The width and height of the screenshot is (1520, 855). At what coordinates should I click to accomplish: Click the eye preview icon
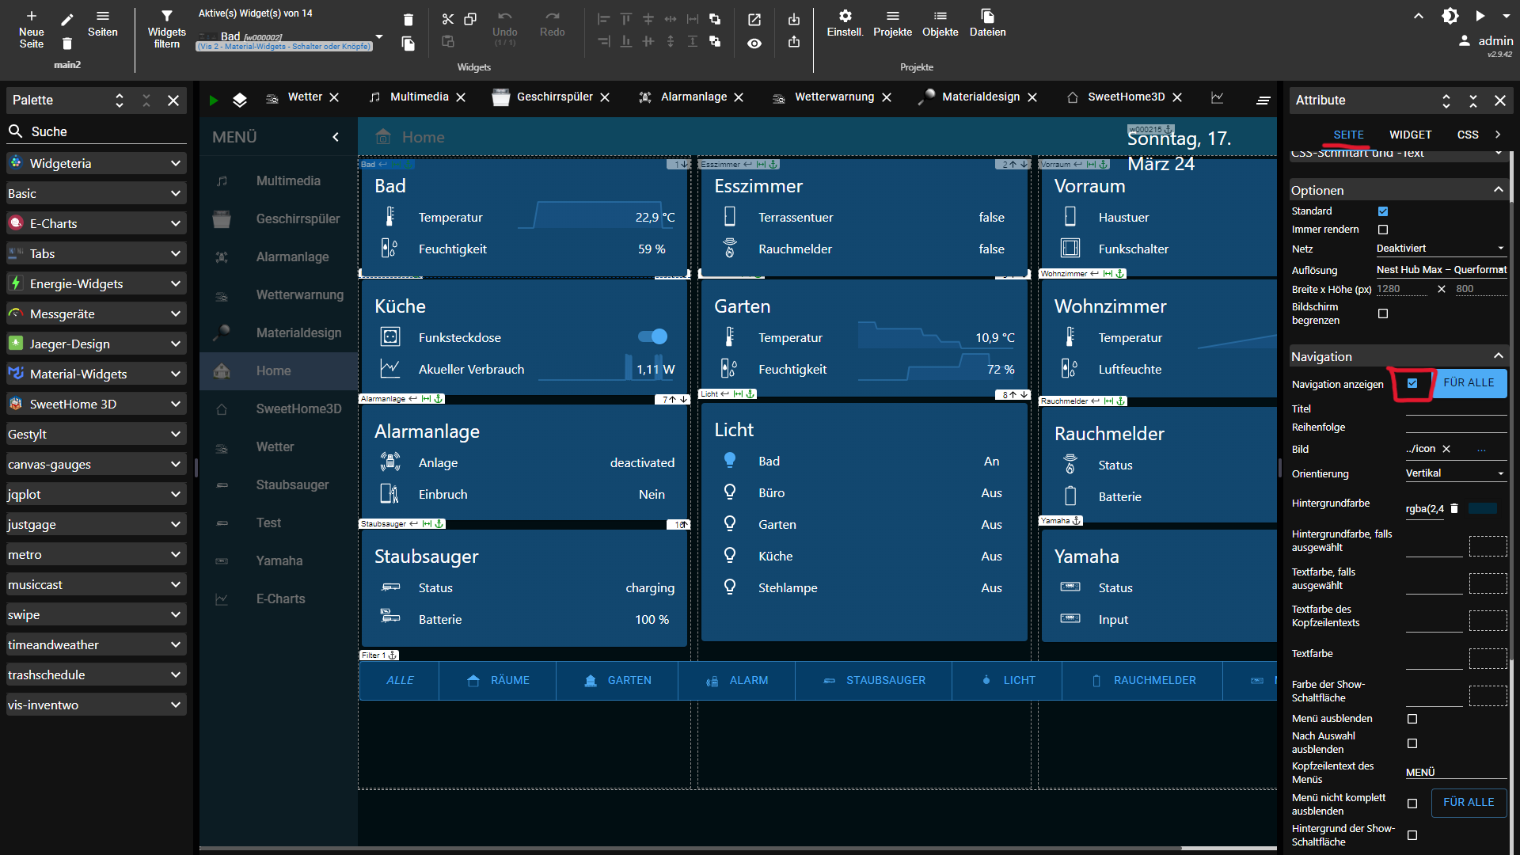coord(754,44)
